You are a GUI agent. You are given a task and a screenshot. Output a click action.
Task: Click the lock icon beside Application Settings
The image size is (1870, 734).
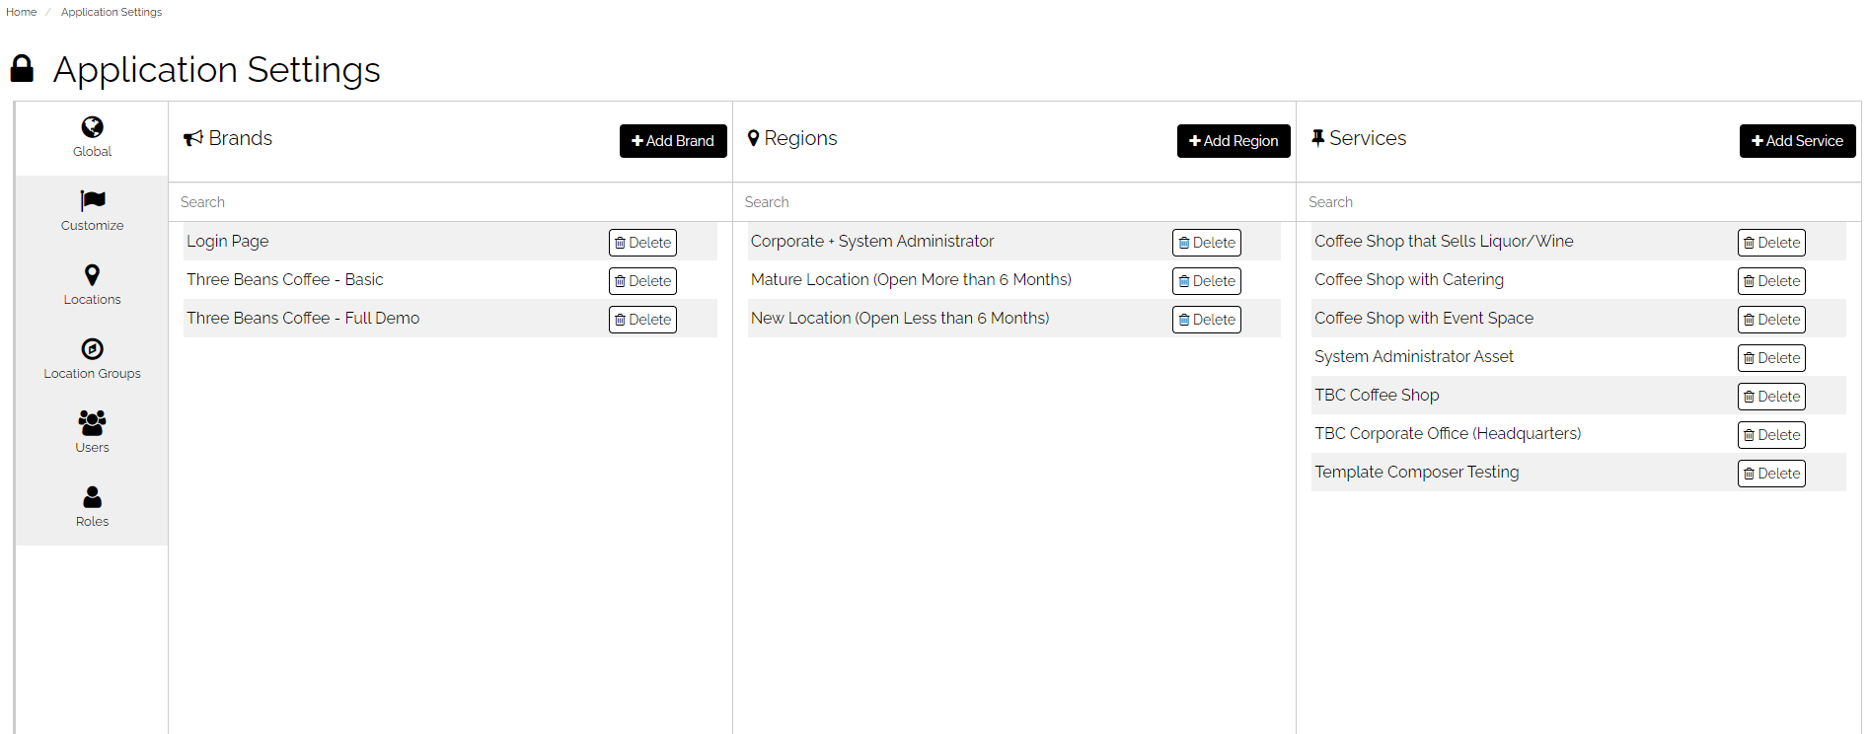[x=22, y=69]
